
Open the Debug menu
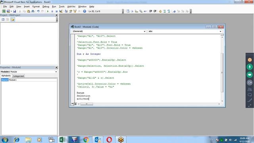[46, 6]
